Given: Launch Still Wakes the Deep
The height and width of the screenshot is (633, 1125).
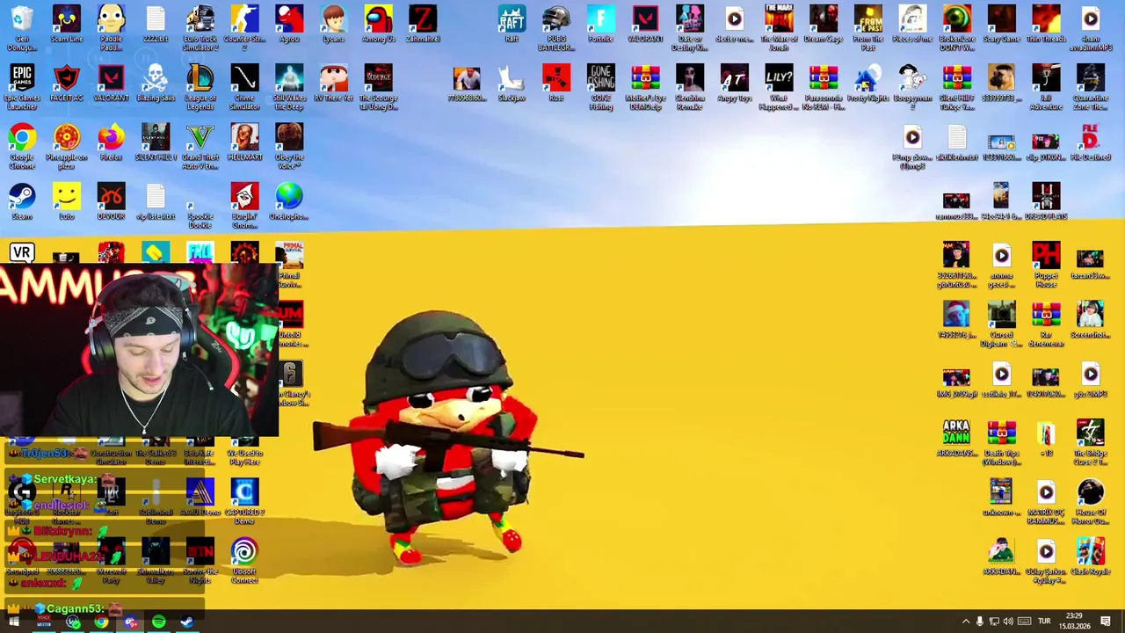Looking at the screenshot, I should coord(289,87).
